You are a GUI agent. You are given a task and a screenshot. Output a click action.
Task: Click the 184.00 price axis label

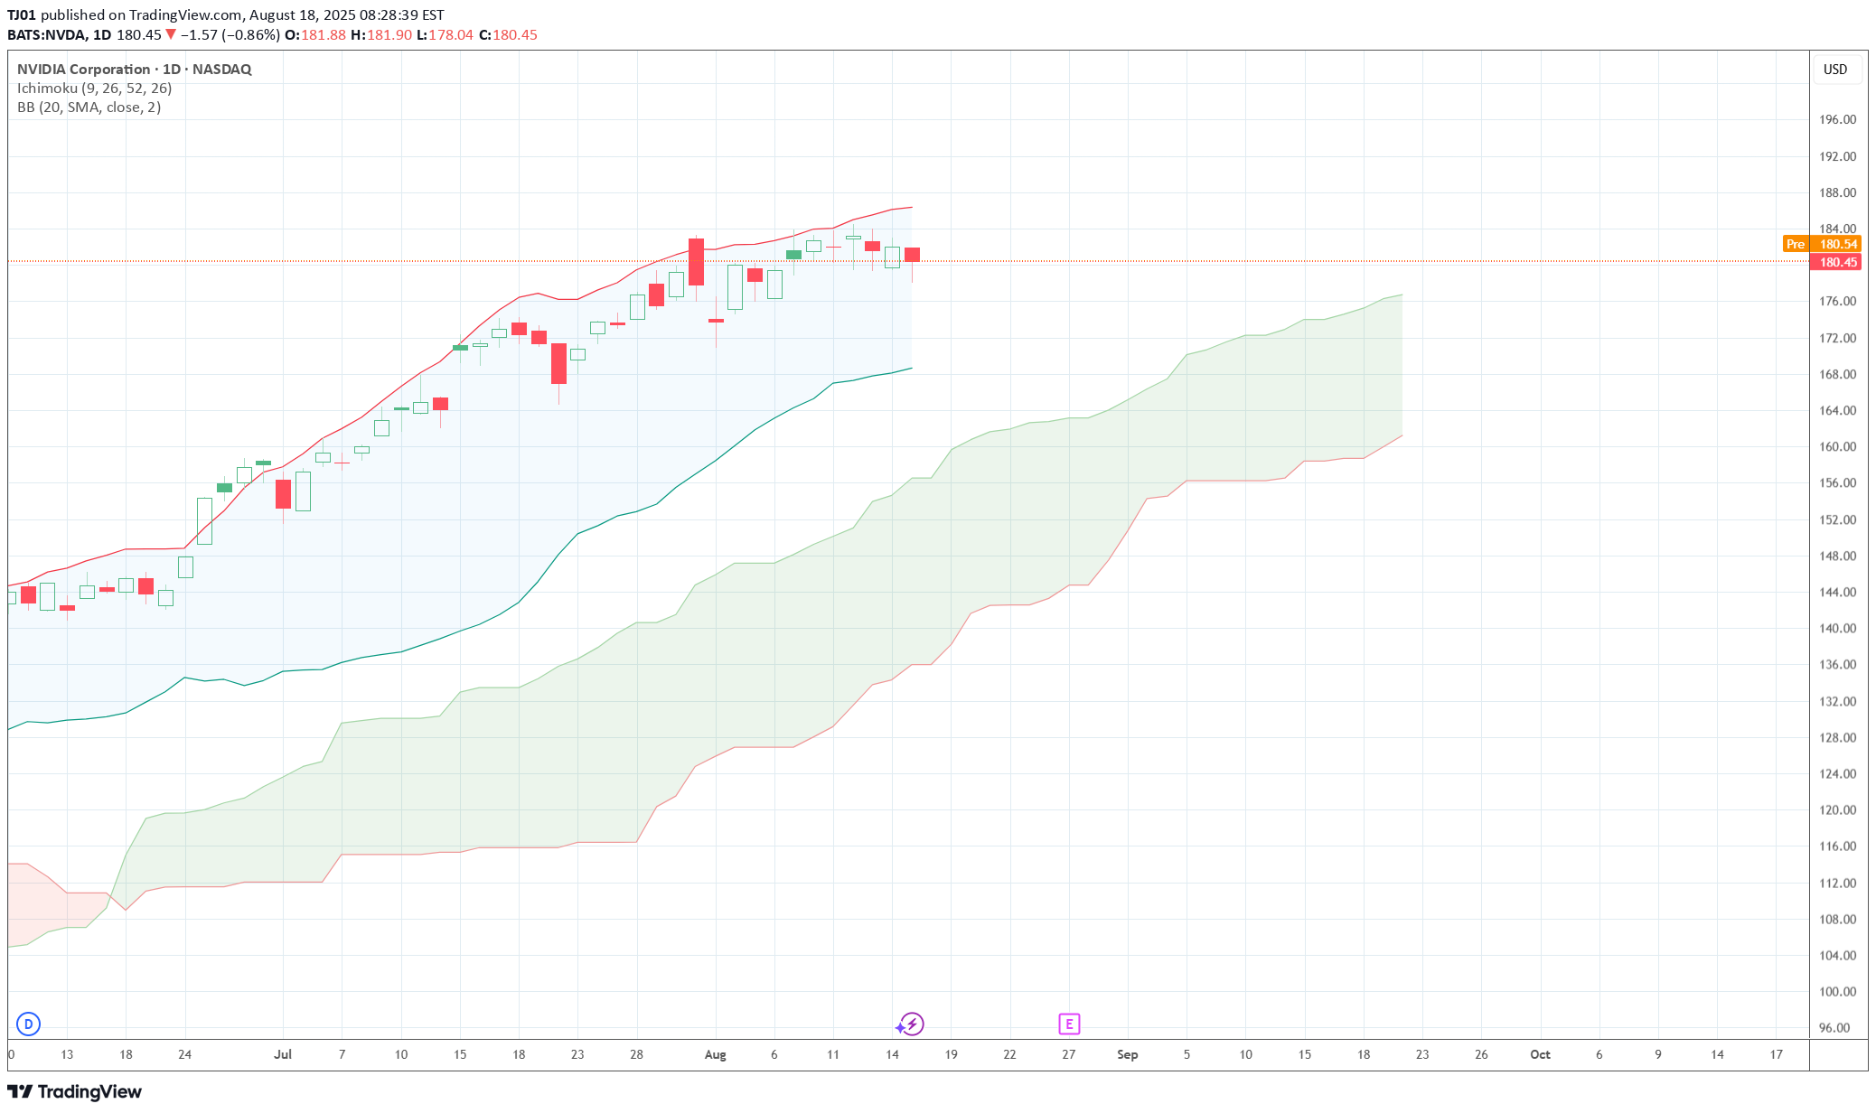1837,229
